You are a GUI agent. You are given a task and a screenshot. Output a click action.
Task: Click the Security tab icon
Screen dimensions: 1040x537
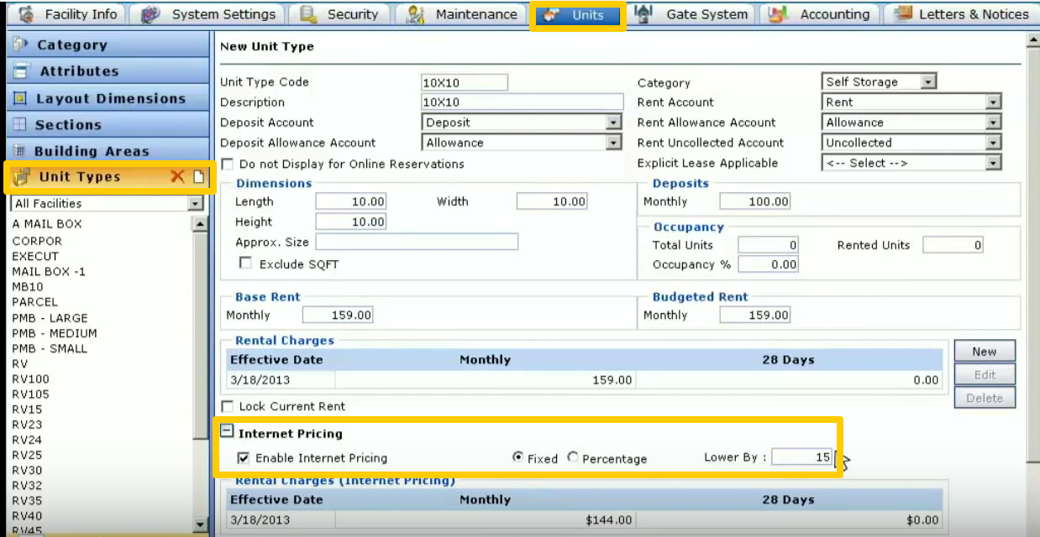pos(308,14)
